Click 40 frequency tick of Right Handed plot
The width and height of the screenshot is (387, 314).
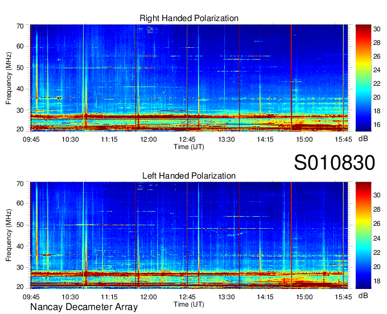click(x=20, y=89)
